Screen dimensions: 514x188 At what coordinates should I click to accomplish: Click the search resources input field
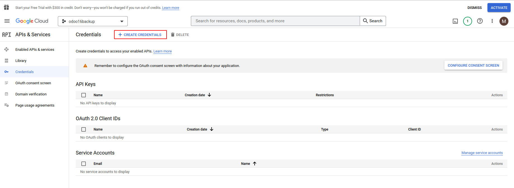(x=275, y=21)
